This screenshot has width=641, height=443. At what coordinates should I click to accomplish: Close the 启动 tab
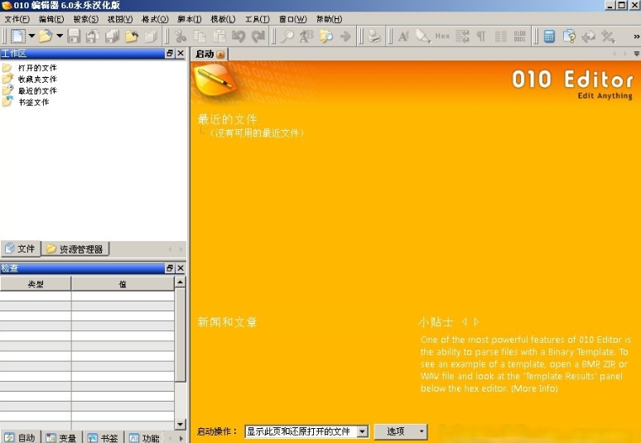[x=221, y=55]
